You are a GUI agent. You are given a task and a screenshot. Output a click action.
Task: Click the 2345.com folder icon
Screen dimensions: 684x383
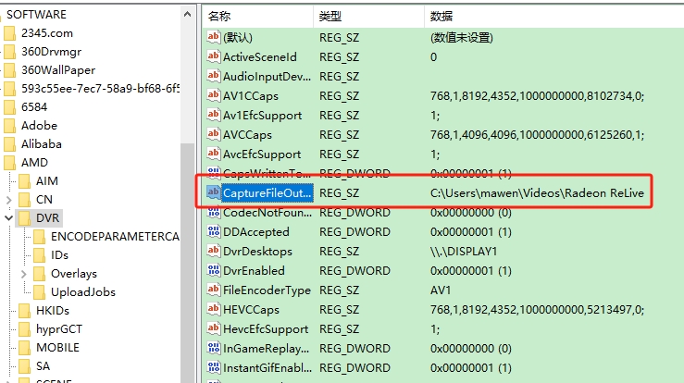(x=9, y=33)
